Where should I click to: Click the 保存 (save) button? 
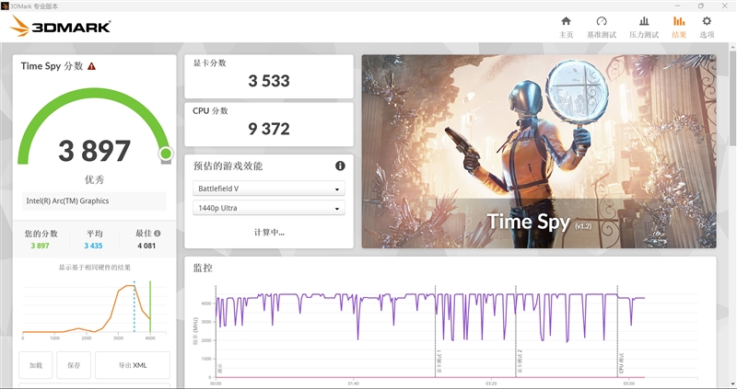[74, 365]
